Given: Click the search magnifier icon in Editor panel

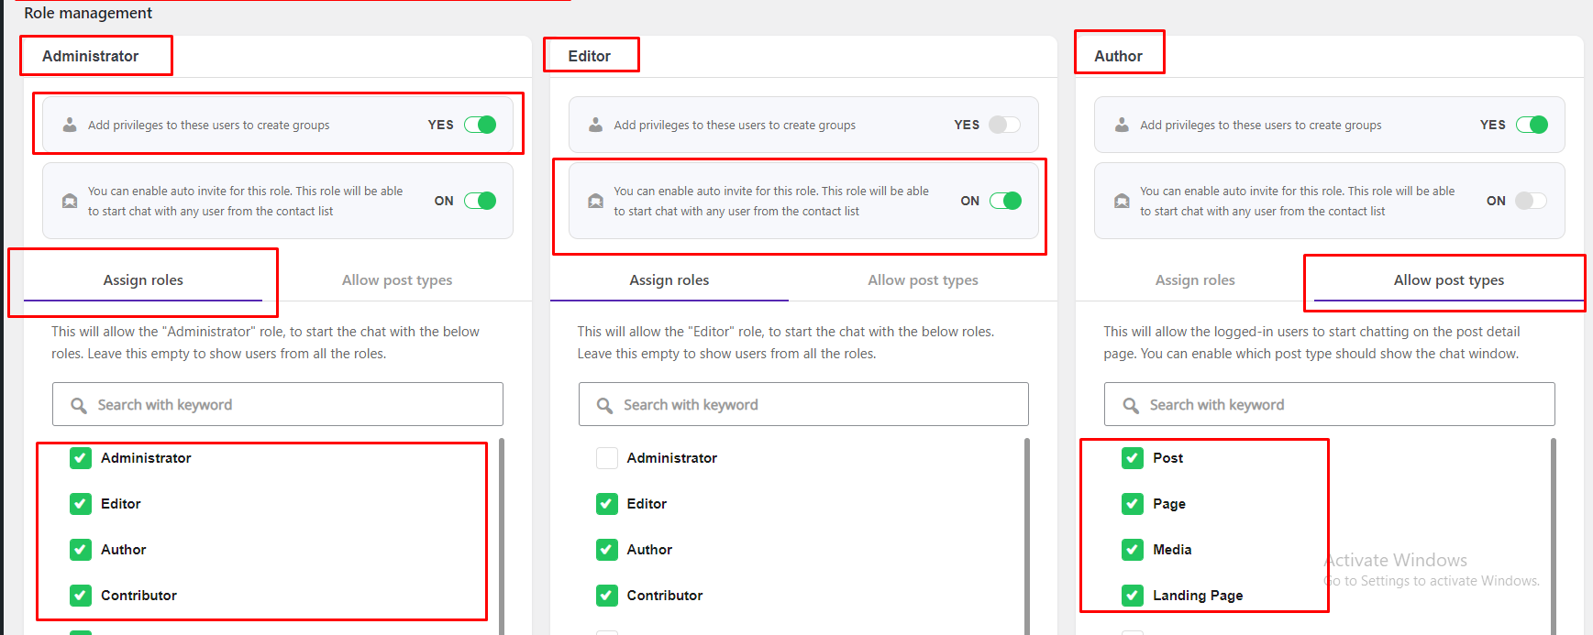Looking at the screenshot, I should tap(604, 405).
